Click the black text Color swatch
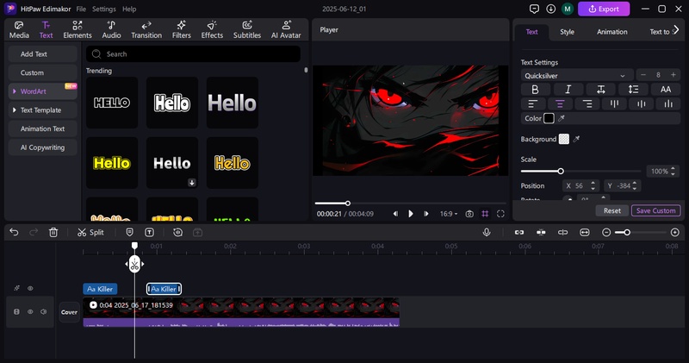This screenshot has height=363, width=689. point(549,118)
